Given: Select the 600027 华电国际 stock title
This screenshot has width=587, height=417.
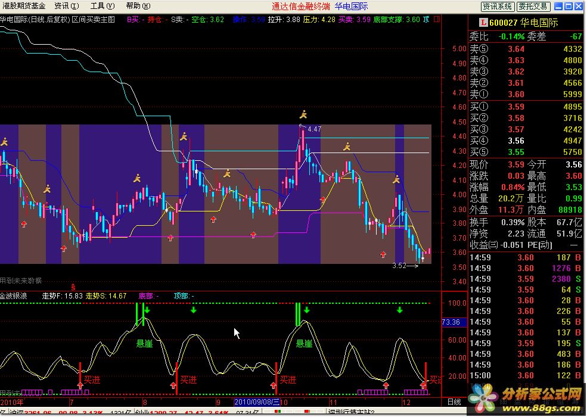Looking at the screenshot, I should tap(523, 23).
